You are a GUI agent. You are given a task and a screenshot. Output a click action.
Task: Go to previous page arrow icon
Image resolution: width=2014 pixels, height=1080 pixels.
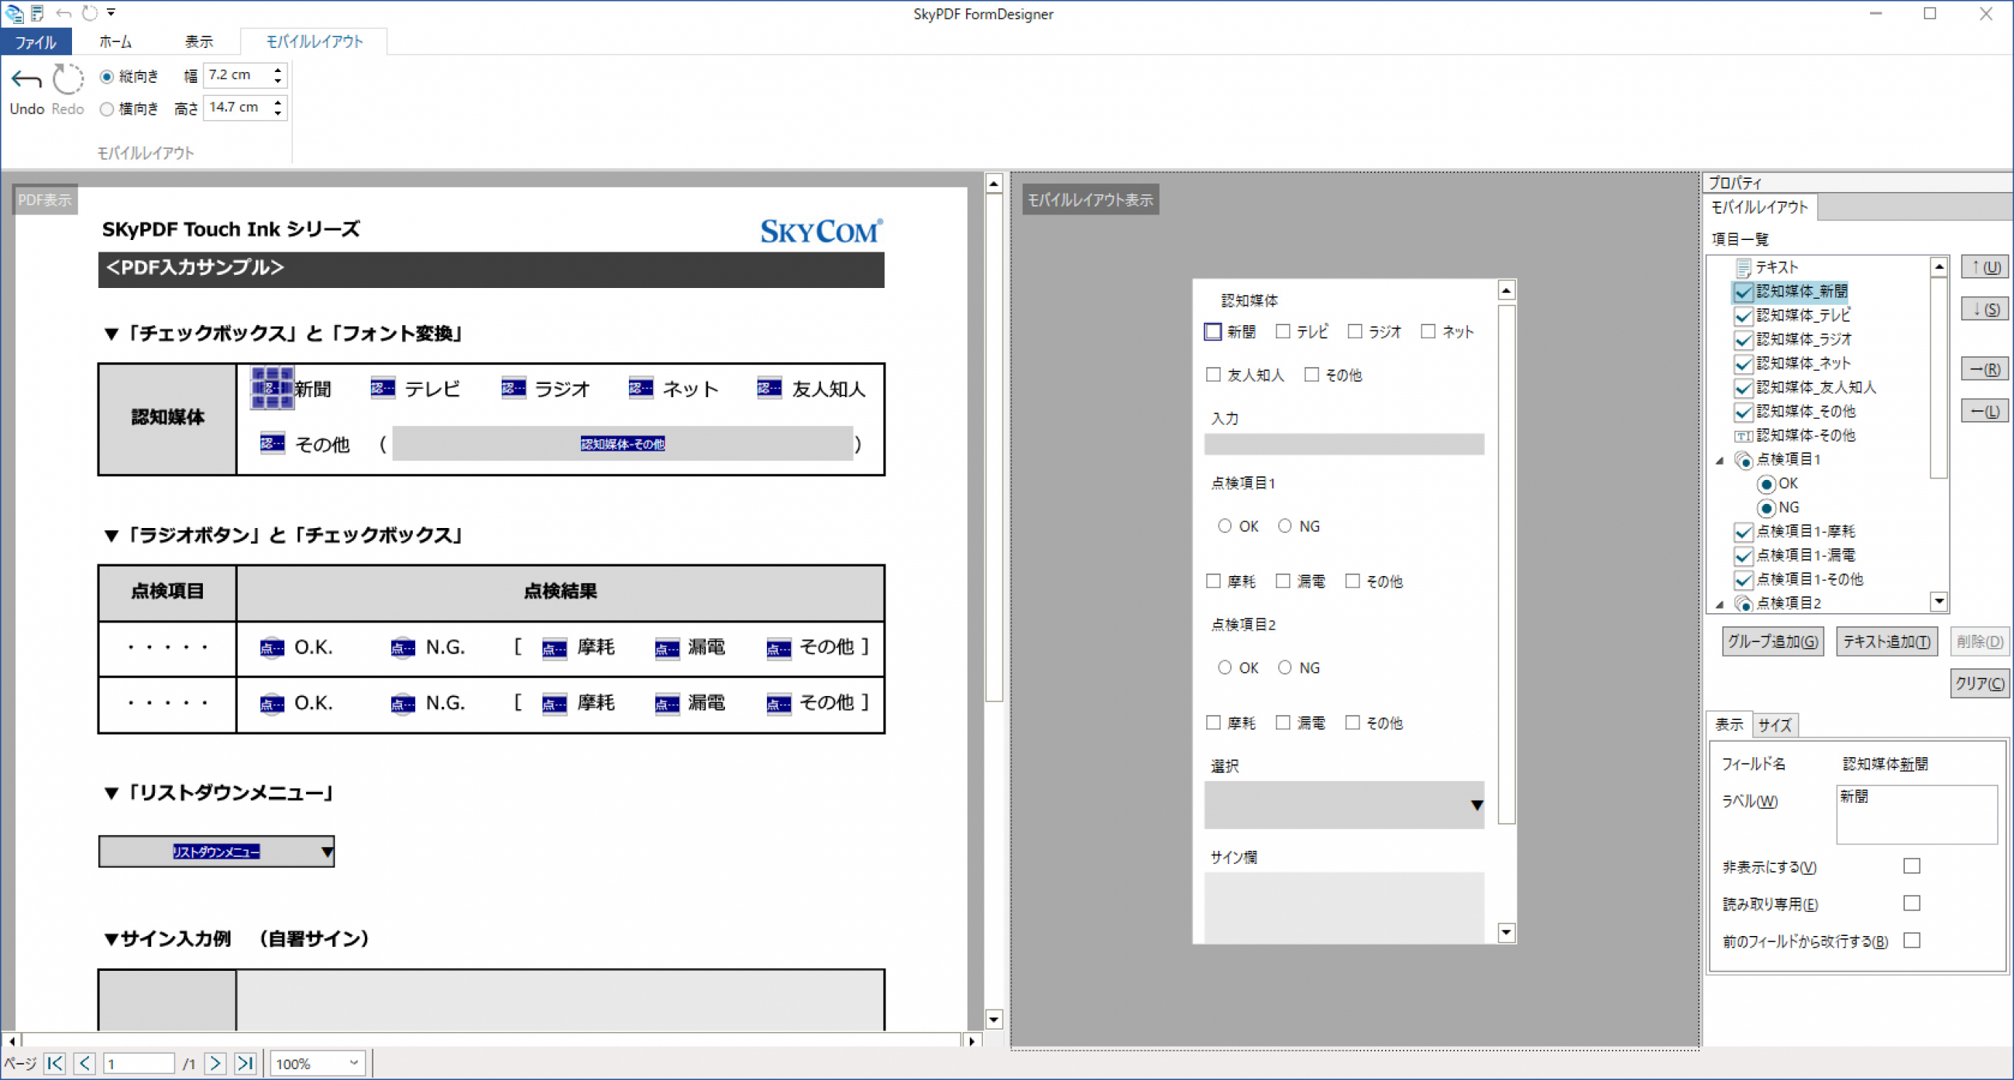(x=84, y=1063)
